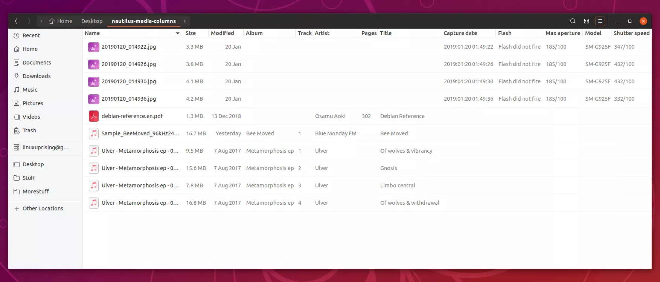Image resolution: width=660 pixels, height=282 pixels.
Task: Open Stuff bookmark in the sidebar
Action: coord(45,178)
